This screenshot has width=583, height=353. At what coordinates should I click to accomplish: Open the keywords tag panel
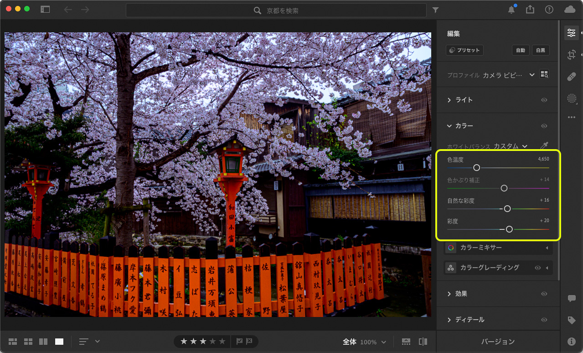coord(571,320)
